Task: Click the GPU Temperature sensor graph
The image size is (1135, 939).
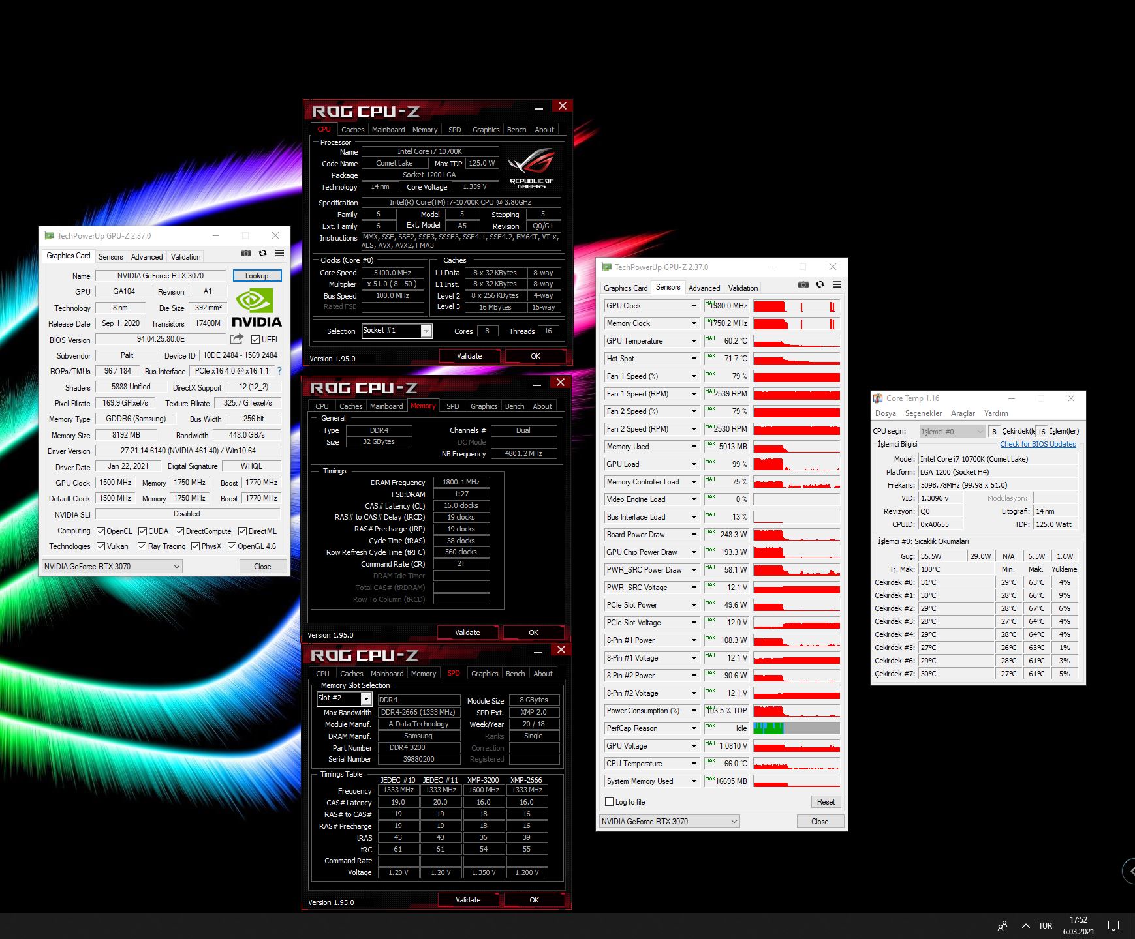Action: (797, 341)
